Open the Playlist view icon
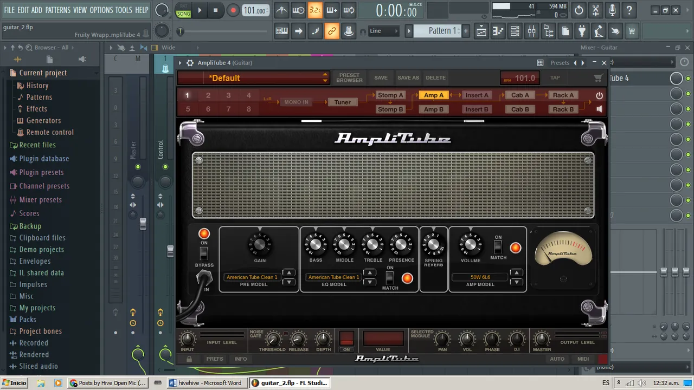 481,31
